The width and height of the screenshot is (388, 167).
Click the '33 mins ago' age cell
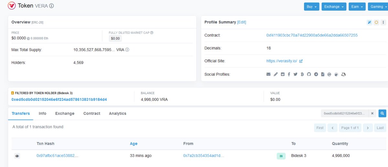[x=141, y=156]
